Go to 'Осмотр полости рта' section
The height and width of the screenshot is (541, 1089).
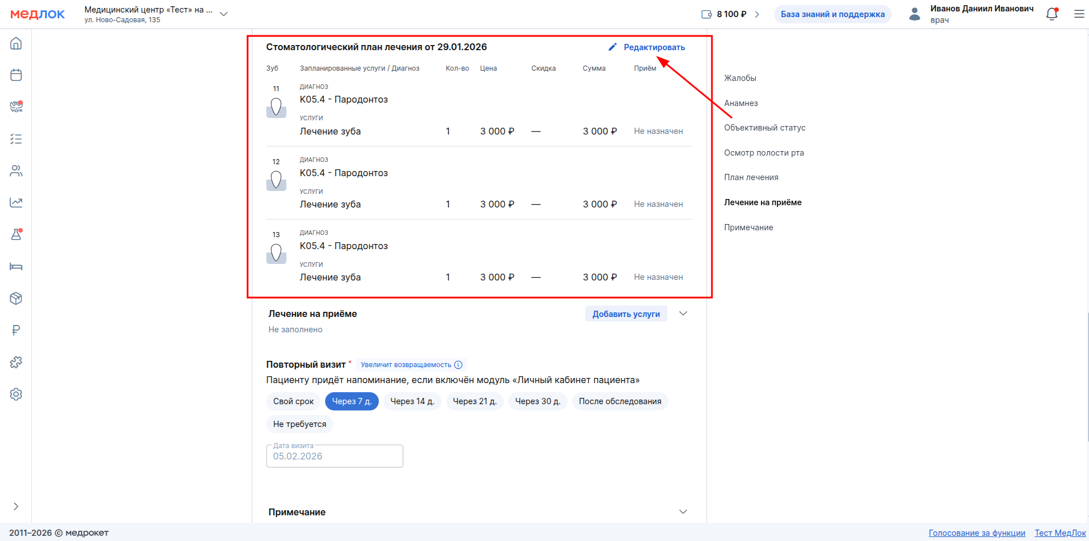(x=763, y=153)
